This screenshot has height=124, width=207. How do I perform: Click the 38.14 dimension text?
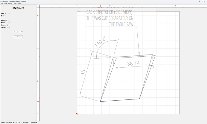tap(133, 63)
